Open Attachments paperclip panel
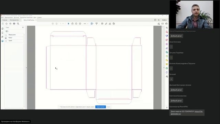220x124 pixels. [2, 37]
